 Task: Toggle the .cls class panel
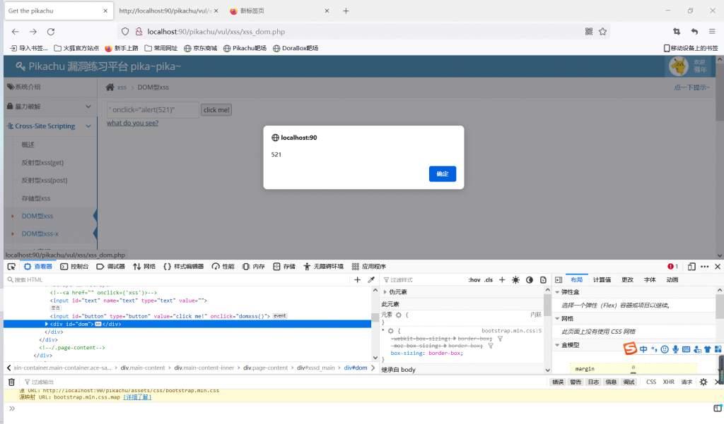pyautogui.click(x=489, y=280)
